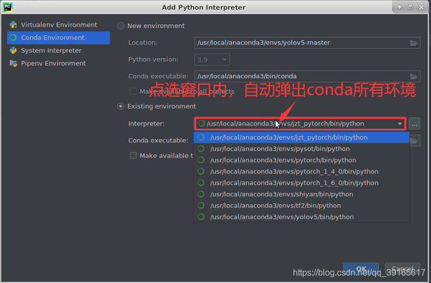Click conda icon in Interpreter combo box
This screenshot has width=431, height=283.
202,124
